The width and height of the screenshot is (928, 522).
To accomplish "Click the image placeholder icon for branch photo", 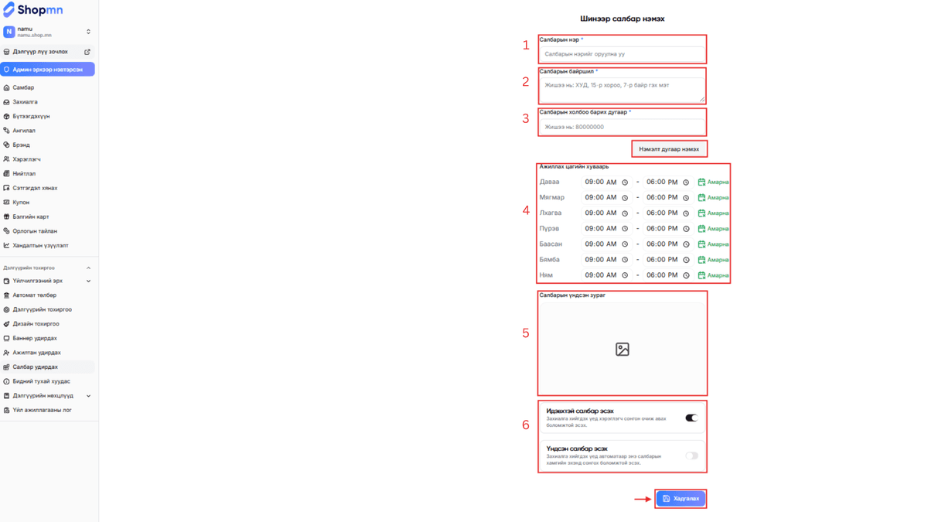I will point(622,350).
